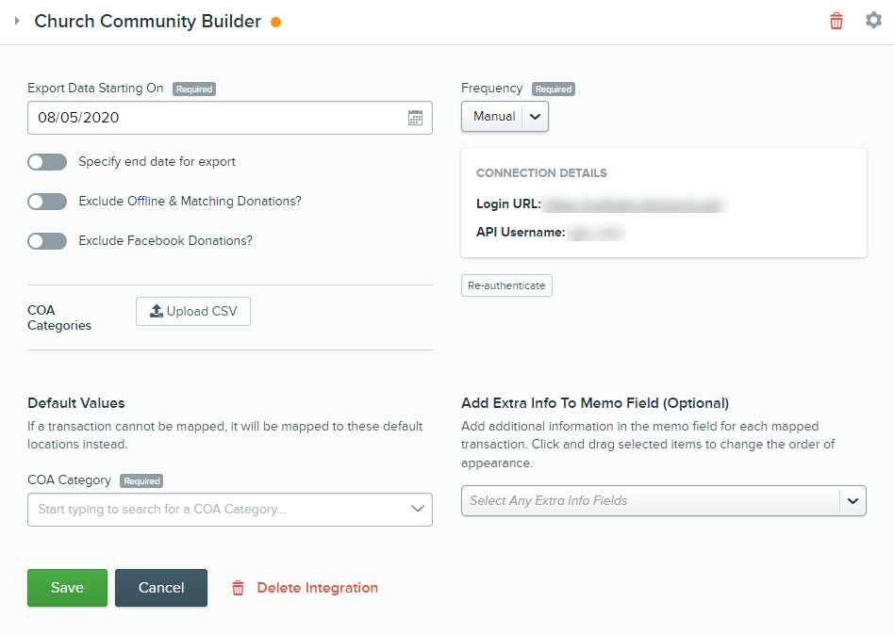Open COA Category search dropdown
The image size is (894, 634).
pos(230,510)
